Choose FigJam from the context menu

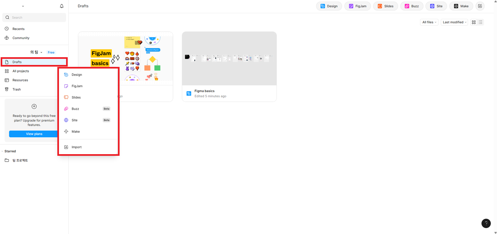click(x=88, y=86)
